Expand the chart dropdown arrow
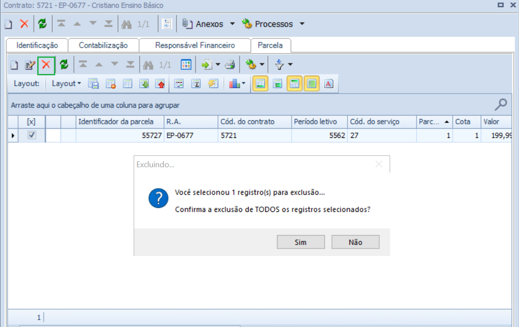 (244, 83)
